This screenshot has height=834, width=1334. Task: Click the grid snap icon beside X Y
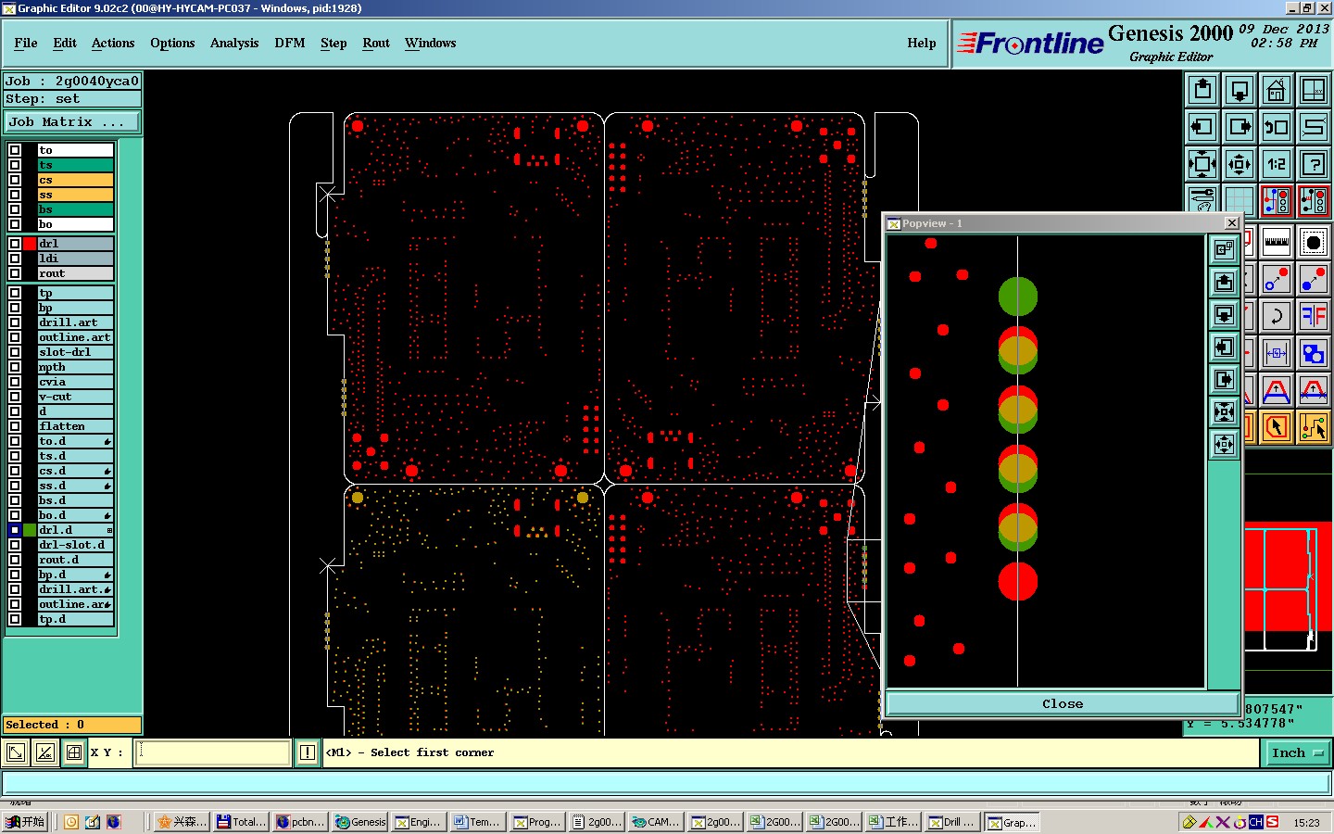click(74, 752)
